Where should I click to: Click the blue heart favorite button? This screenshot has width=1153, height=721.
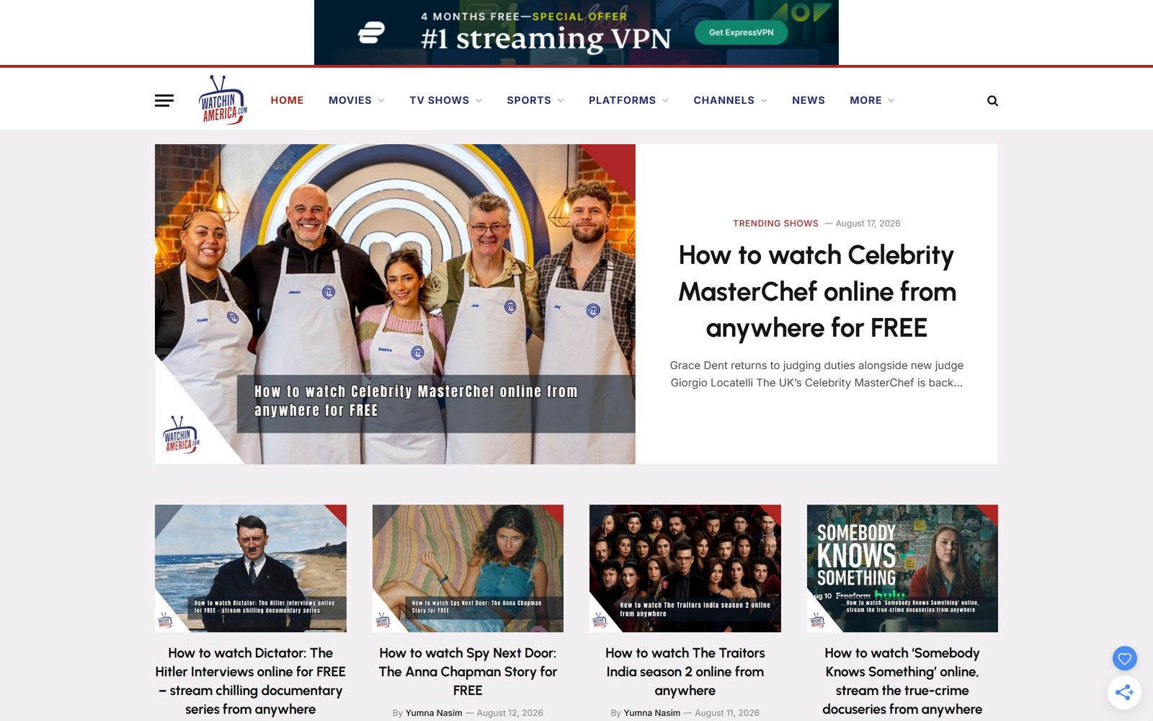[1124, 658]
